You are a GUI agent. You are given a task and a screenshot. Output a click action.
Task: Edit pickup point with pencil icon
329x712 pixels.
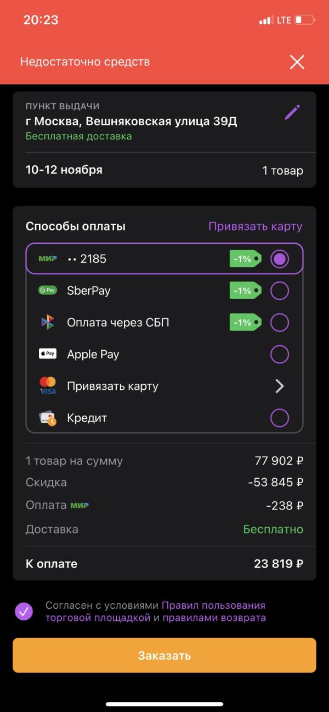pos(292,113)
